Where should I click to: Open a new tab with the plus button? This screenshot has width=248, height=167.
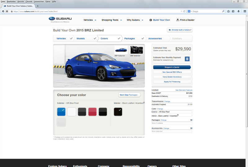click(38, 6)
